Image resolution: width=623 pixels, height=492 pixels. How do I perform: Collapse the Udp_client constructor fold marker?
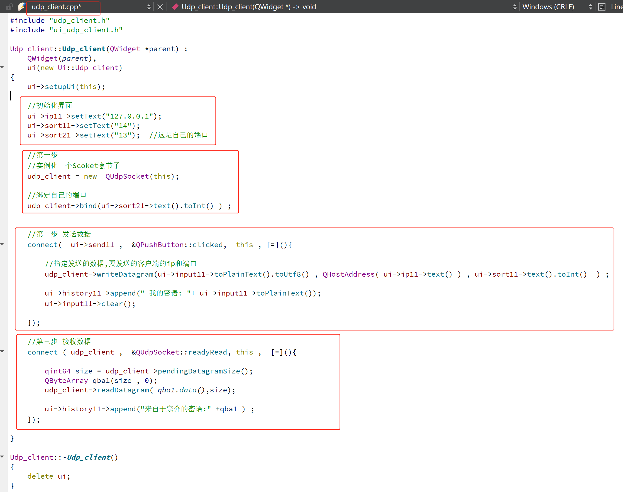click(2, 67)
